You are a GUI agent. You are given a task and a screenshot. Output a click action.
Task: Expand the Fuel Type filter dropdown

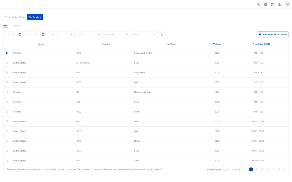(x=117, y=35)
